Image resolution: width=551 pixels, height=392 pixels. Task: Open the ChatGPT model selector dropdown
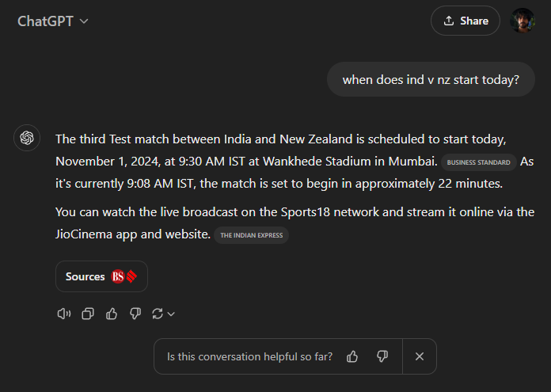(x=53, y=21)
